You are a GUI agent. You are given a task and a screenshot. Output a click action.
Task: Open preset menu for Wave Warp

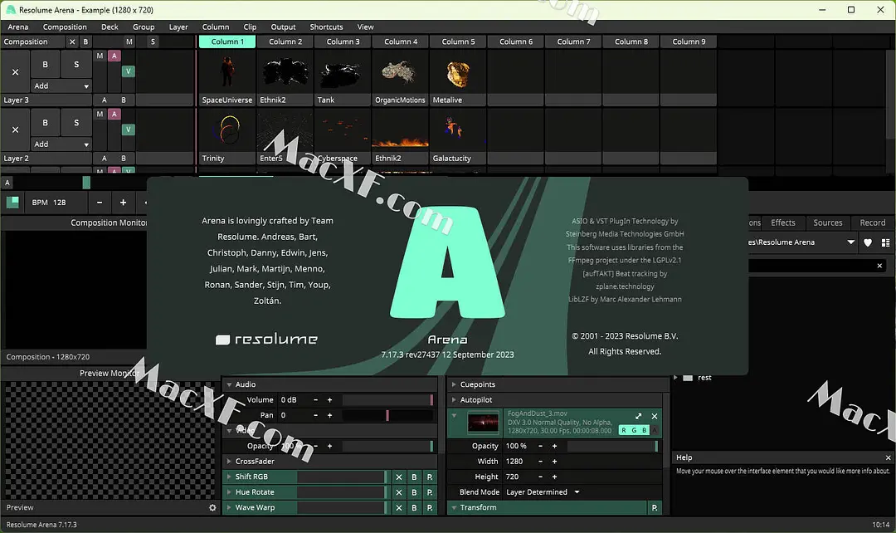[x=430, y=508]
